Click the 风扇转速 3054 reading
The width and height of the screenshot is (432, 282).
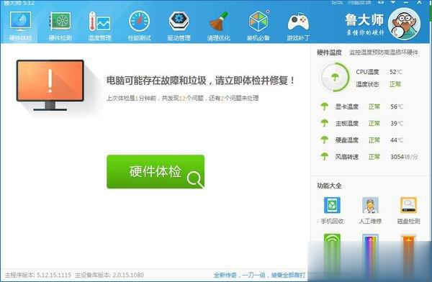[x=404, y=157]
